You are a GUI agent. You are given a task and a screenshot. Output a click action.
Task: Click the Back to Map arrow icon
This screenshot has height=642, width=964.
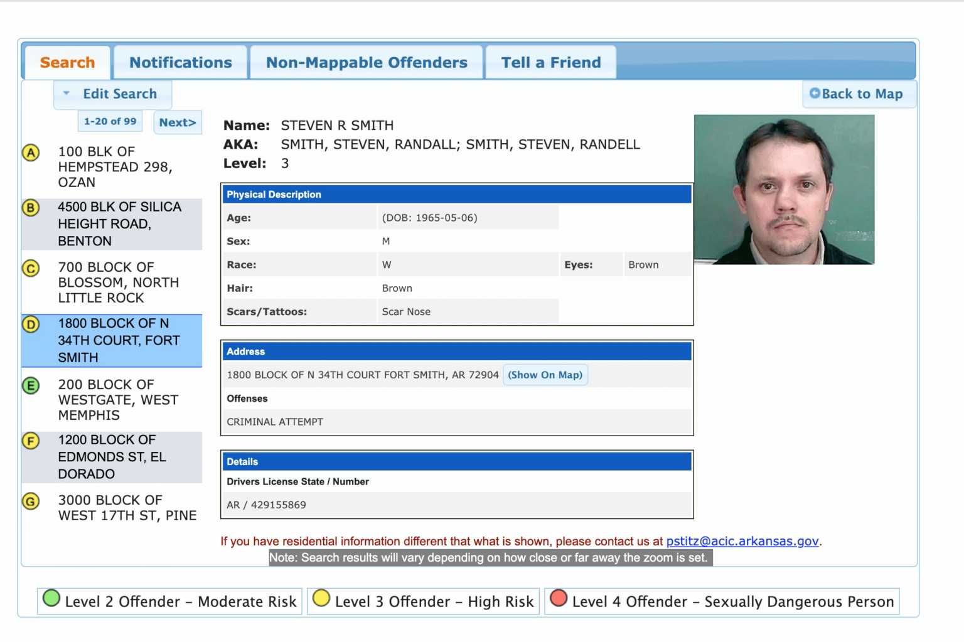coord(815,94)
